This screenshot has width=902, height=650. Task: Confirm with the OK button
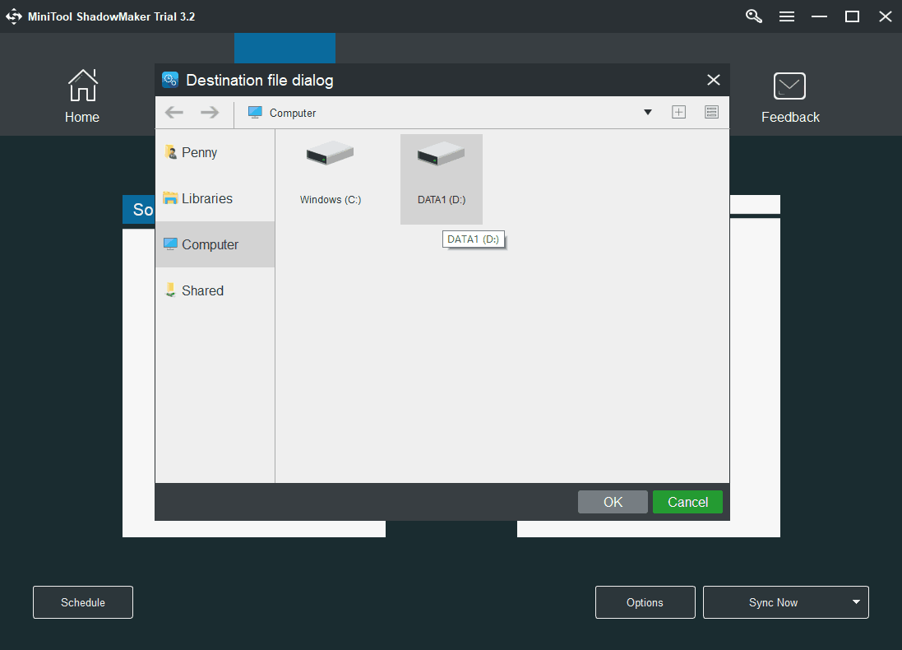pyautogui.click(x=613, y=502)
